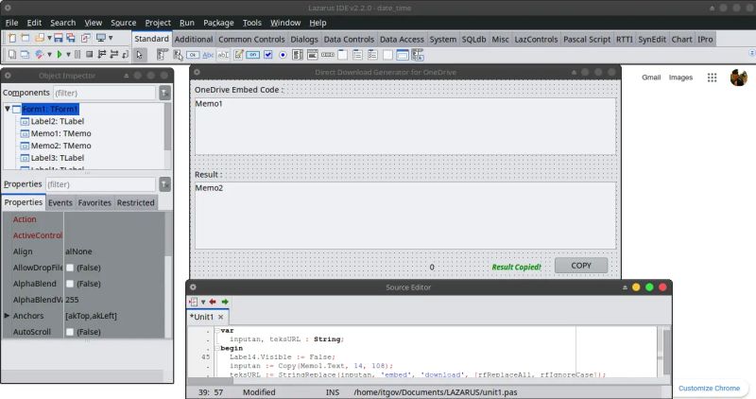Open the Project menu

pyautogui.click(x=158, y=23)
